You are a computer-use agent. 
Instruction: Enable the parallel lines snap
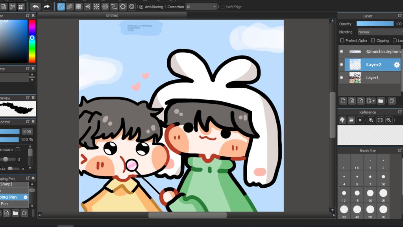70,7
